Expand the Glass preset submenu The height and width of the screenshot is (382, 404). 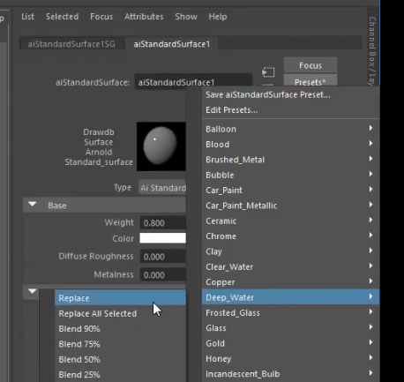[291, 327]
